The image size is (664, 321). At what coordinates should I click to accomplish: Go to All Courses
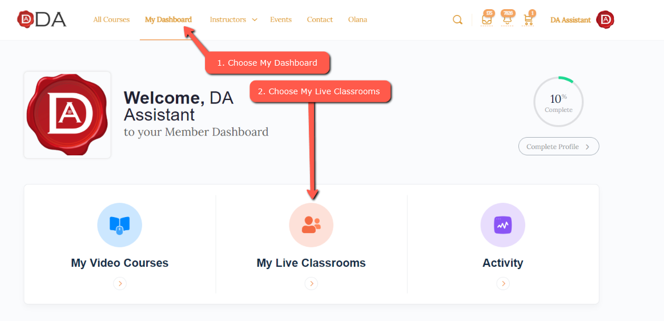coord(111,20)
